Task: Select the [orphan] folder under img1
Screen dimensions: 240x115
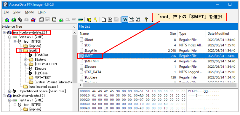Action: pyautogui.click(x=35, y=46)
